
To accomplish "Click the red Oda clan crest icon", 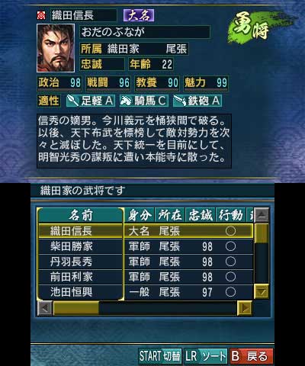I will (x=41, y=15).
